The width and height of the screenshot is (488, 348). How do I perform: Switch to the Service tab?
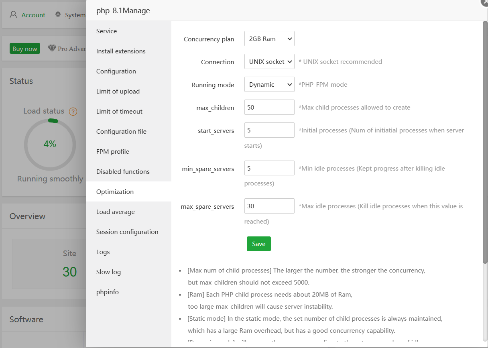[107, 31]
